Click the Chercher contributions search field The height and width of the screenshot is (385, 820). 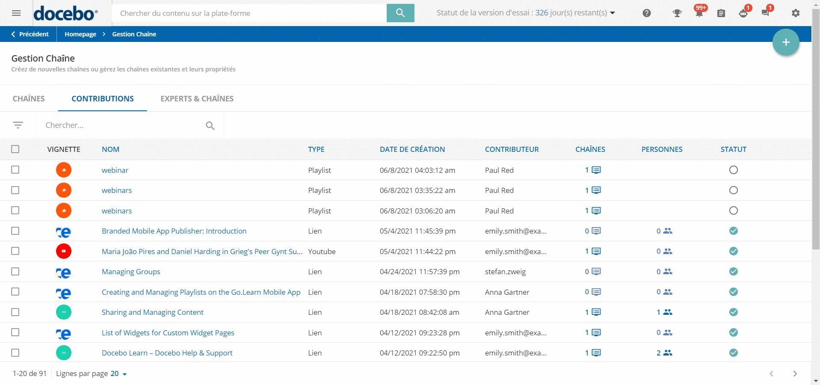[122, 125]
